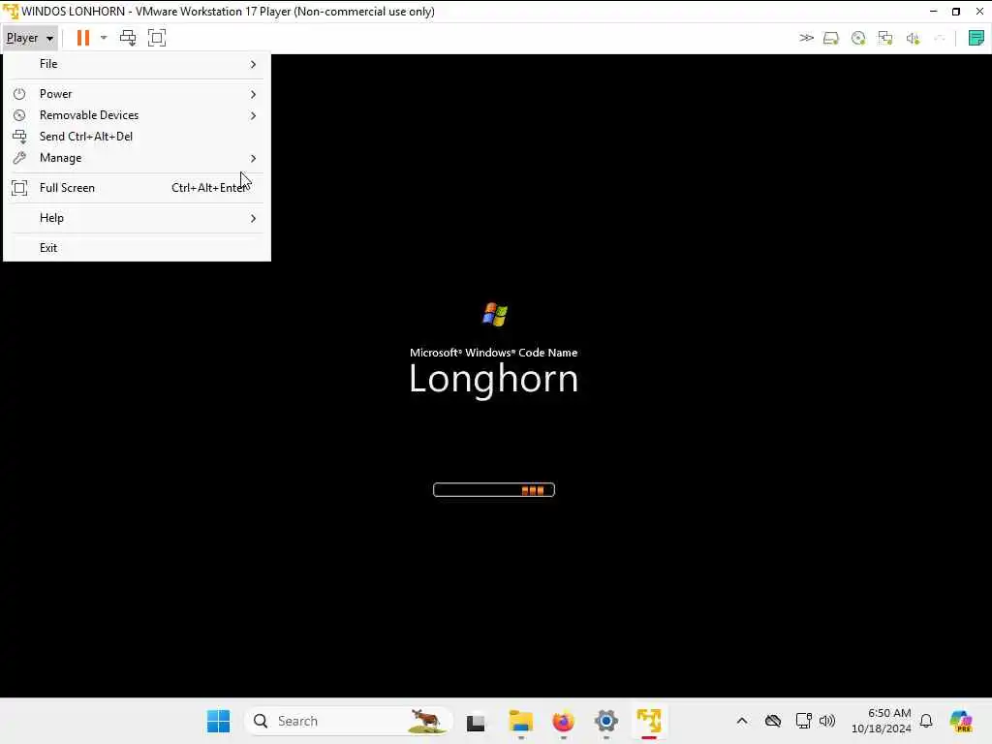Viewport: 992px width, 744px height.
Task: Click the Windows logo on the Longhorn boot screen
Action: click(495, 315)
